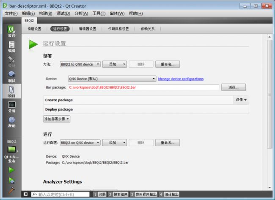The image size is (275, 200).
Task: Open the 窗体(W) menu
Action: (x=117, y=13)
